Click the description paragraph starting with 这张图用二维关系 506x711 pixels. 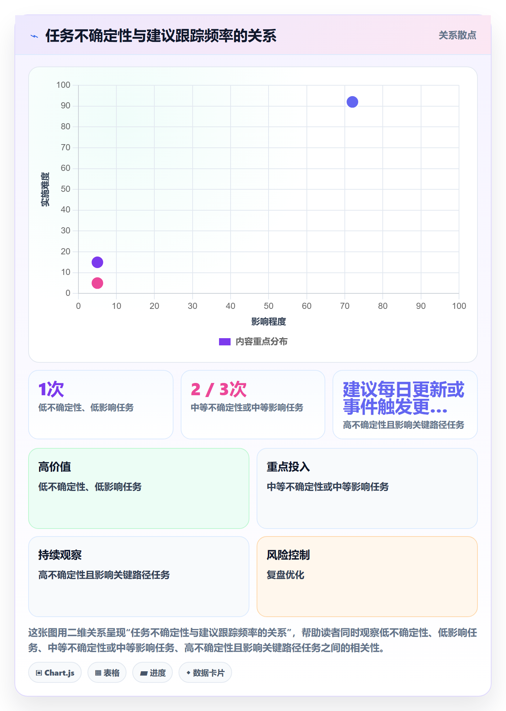253,640
